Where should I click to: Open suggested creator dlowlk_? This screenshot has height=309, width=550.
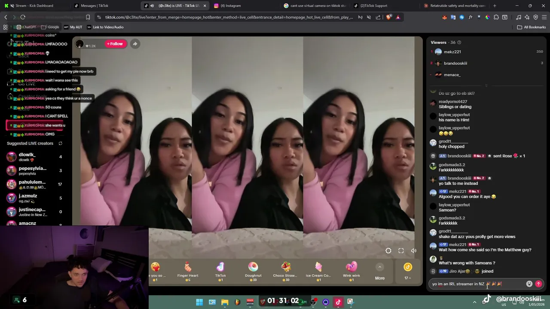[34, 157]
